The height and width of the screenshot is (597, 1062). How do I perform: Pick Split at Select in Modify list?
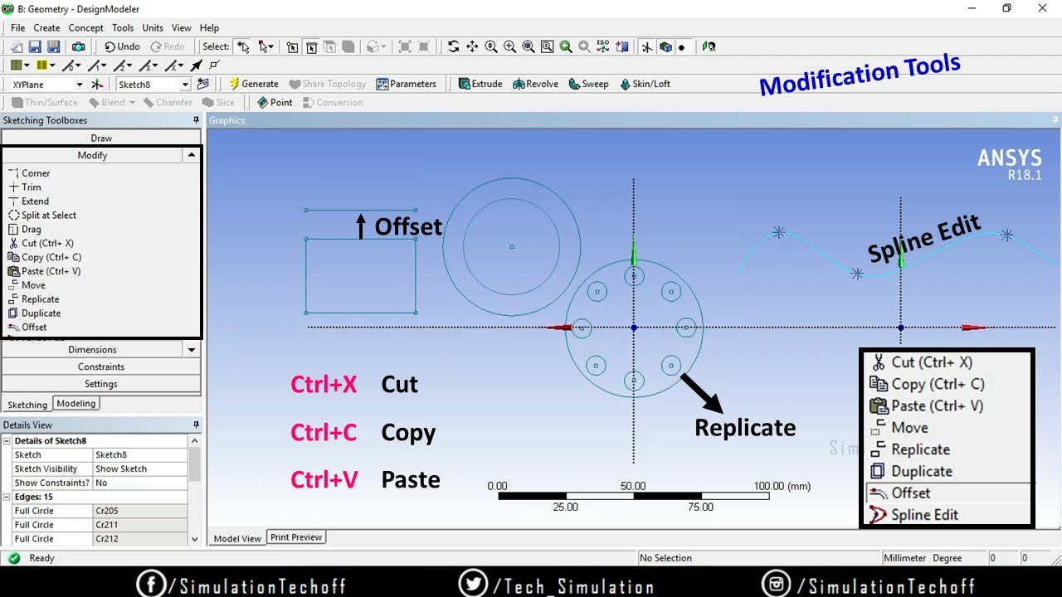click(x=49, y=216)
